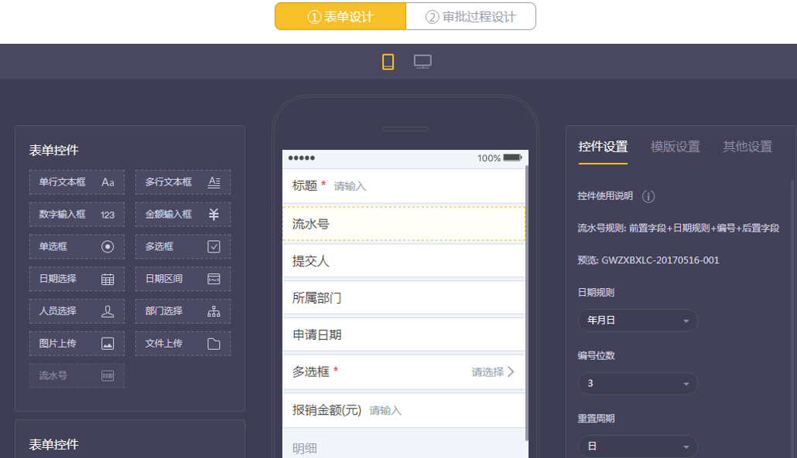Select the 部门选择 control

click(183, 311)
